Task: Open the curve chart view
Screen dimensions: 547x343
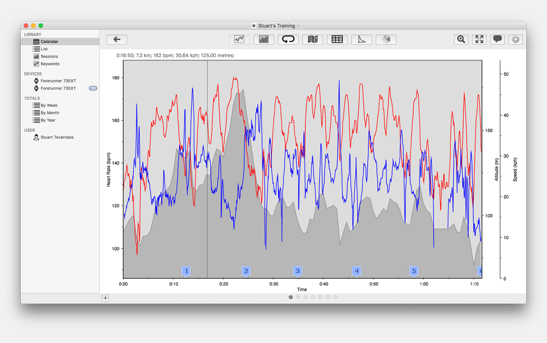Action: 362,39
